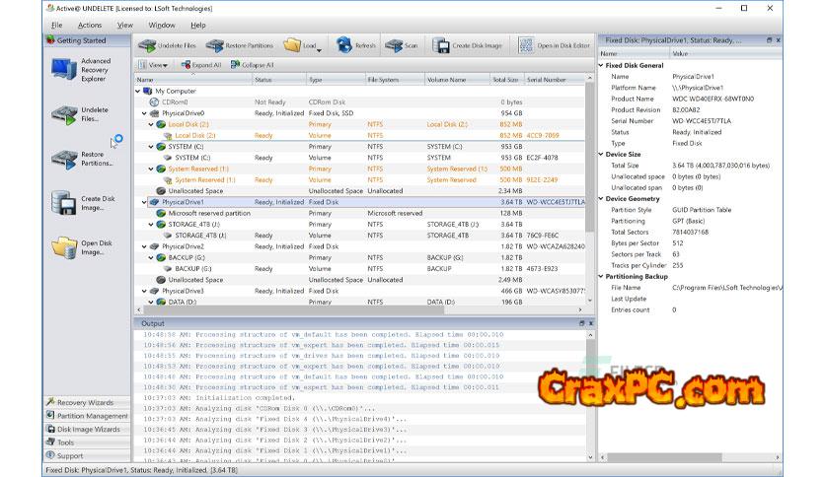
Task: Open the View dropdown menu
Action: [x=155, y=65]
